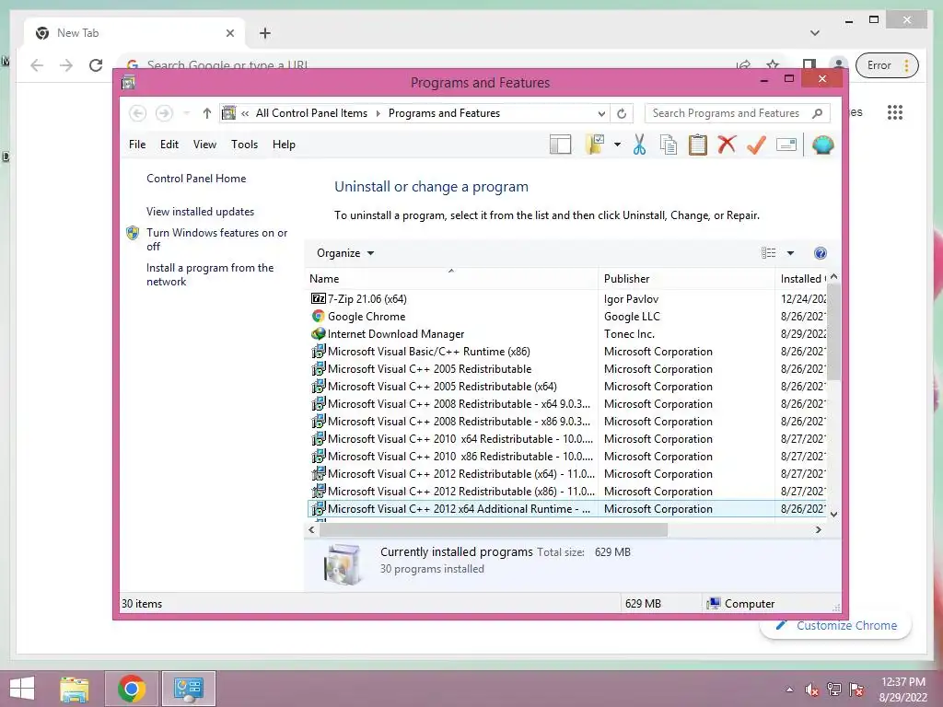Open the View menu

click(204, 145)
